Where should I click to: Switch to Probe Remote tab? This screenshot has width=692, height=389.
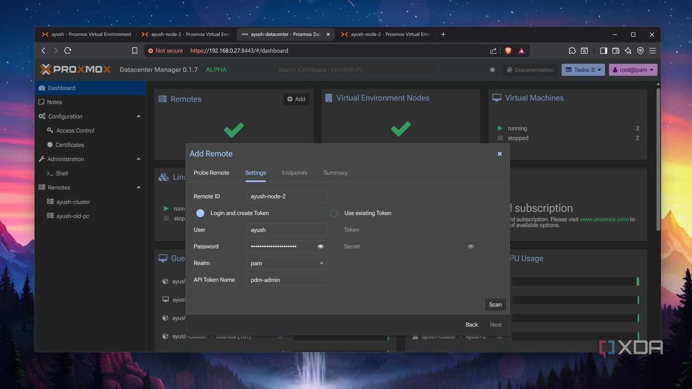click(211, 173)
